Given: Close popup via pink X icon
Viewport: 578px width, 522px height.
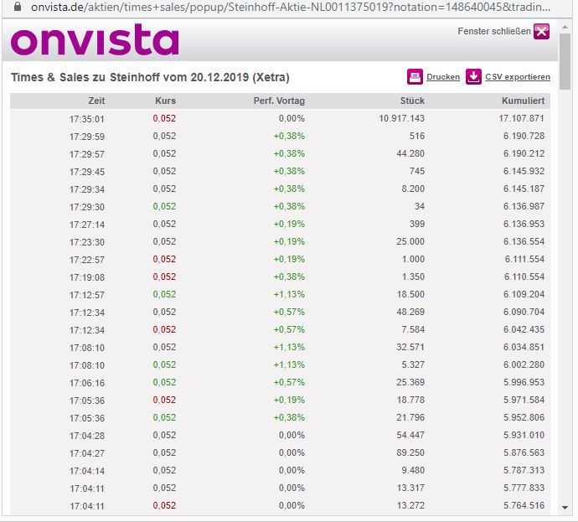Looking at the screenshot, I should point(541,31).
